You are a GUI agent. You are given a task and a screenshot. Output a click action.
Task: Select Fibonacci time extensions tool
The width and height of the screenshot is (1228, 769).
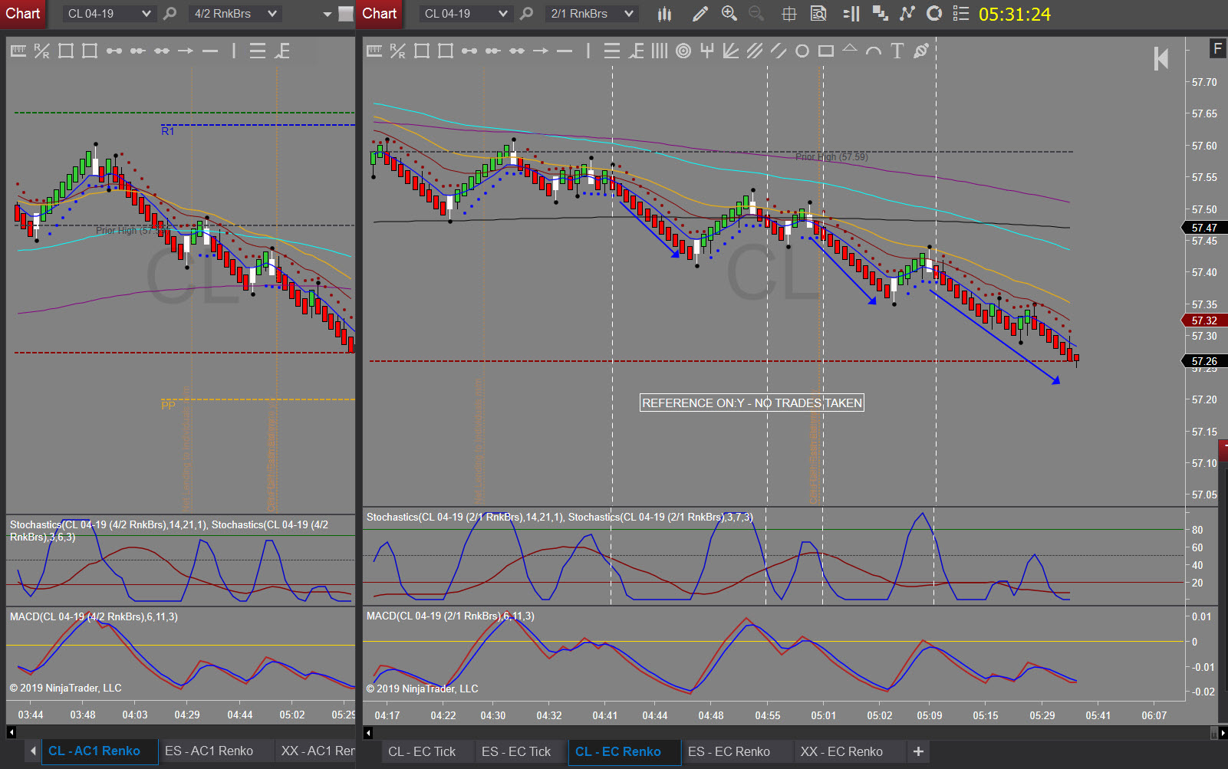click(x=660, y=51)
